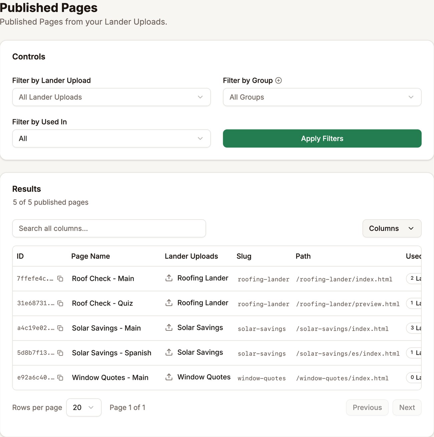Screen dimensions: 434x437
Task: Select Roof Check - Quiz page name
Action: click(102, 303)
